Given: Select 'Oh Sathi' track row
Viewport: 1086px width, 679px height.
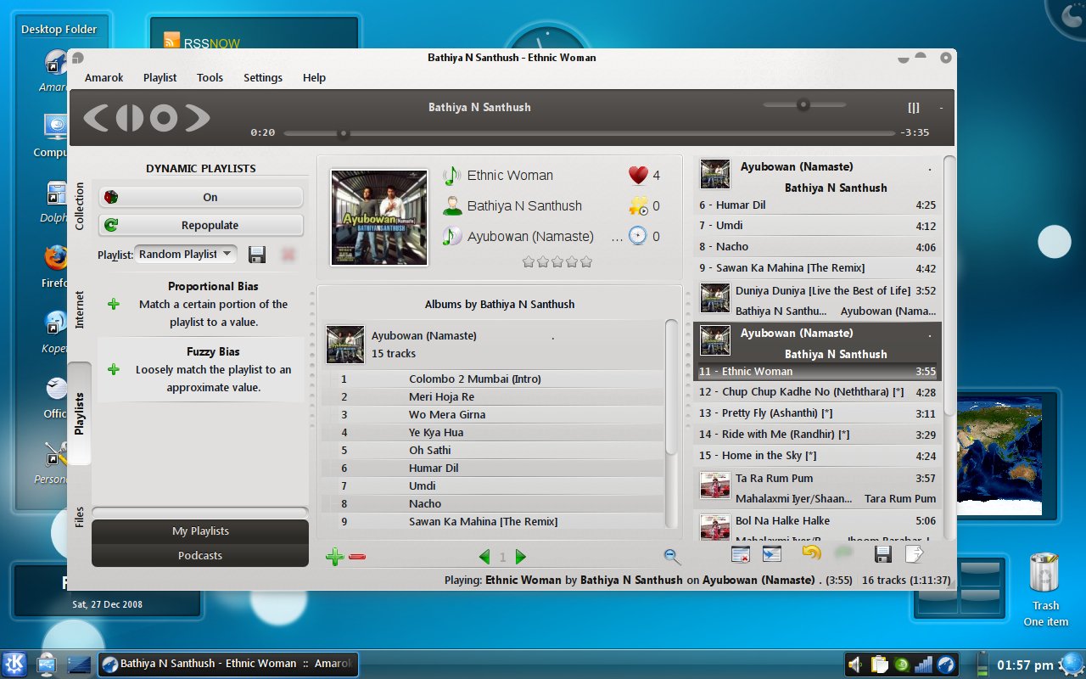Looking at the screenshot, I should coord(494,450).
